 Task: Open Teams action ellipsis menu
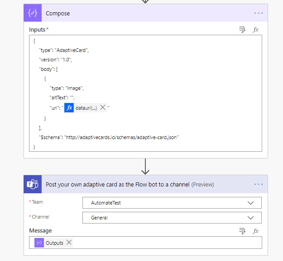click(259, 184)
